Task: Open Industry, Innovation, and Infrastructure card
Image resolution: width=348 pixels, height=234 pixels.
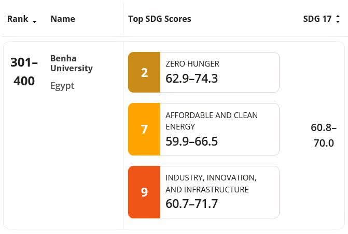Action: tap(204, 192)
